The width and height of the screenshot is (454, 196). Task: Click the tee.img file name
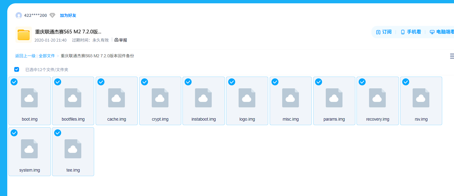[73, 170]
